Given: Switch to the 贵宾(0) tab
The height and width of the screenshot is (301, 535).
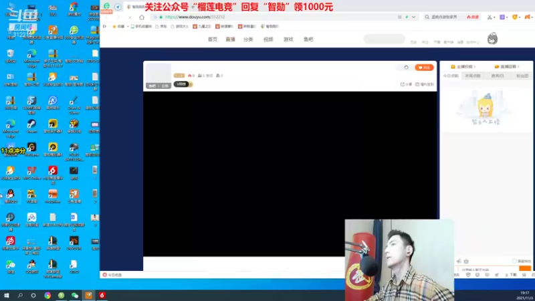Looking at the screenshot, I should (x=498, y=76).
